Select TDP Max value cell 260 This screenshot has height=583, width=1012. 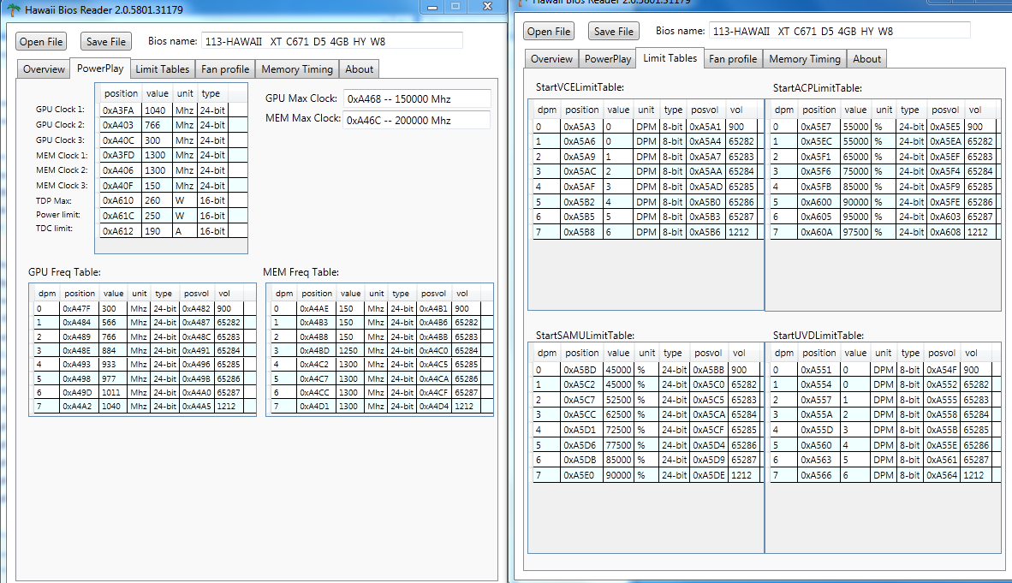coord(158,201)
